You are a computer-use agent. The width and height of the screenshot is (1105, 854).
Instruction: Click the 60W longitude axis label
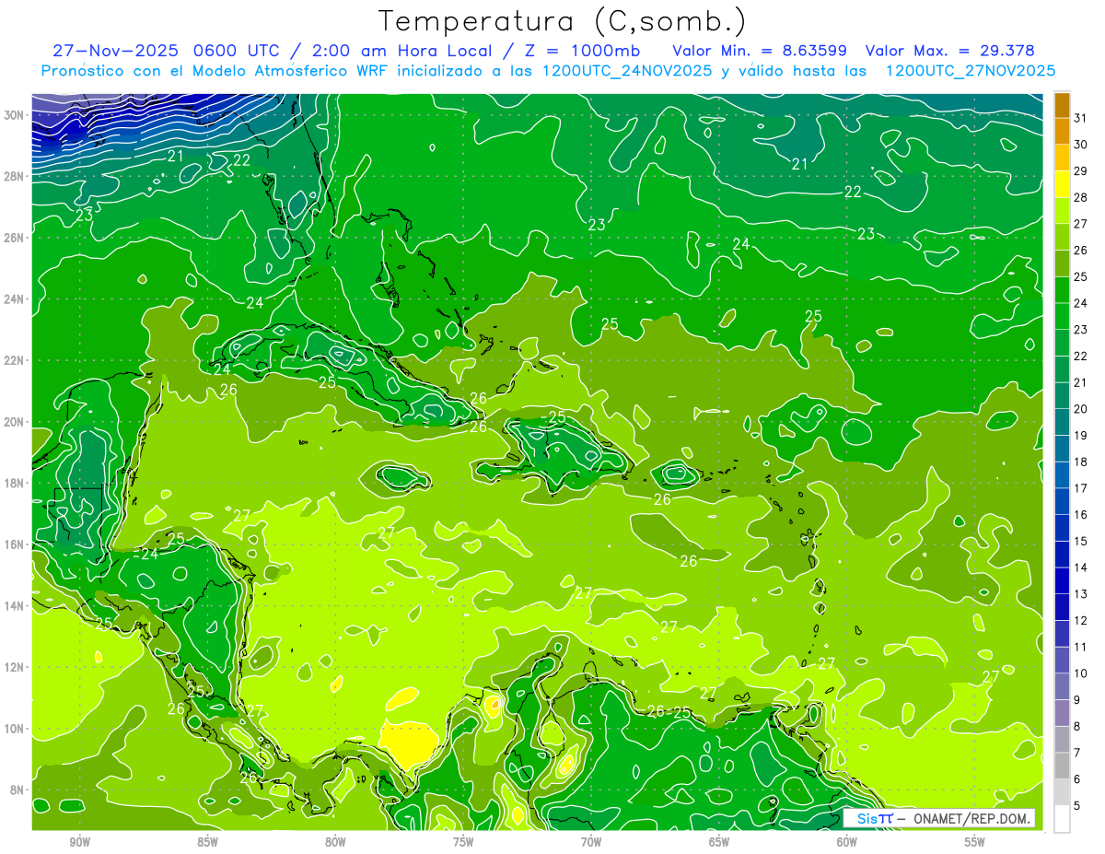pos(847,842)
